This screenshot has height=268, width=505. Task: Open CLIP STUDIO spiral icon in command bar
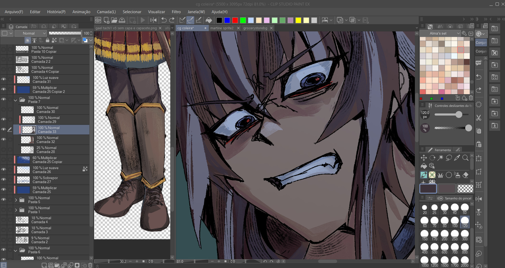98,20
